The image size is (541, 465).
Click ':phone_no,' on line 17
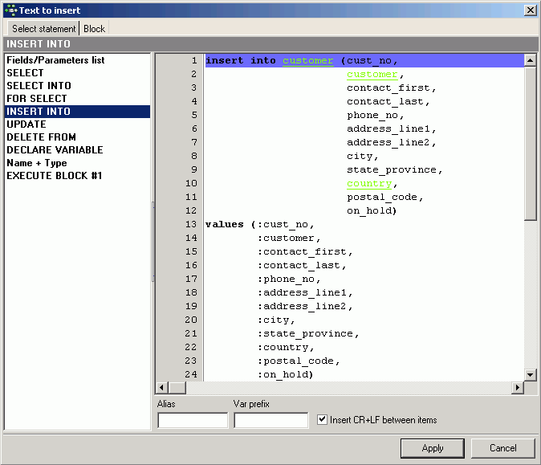[x=289, y=279]
